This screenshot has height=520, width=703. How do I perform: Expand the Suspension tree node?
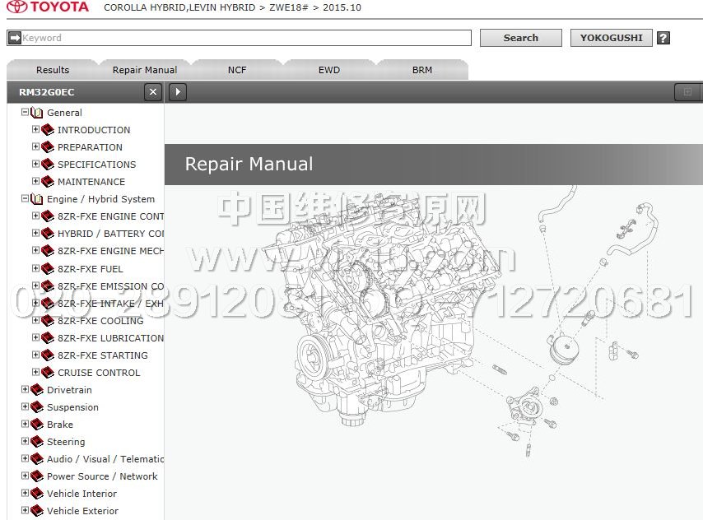(25, 407)
